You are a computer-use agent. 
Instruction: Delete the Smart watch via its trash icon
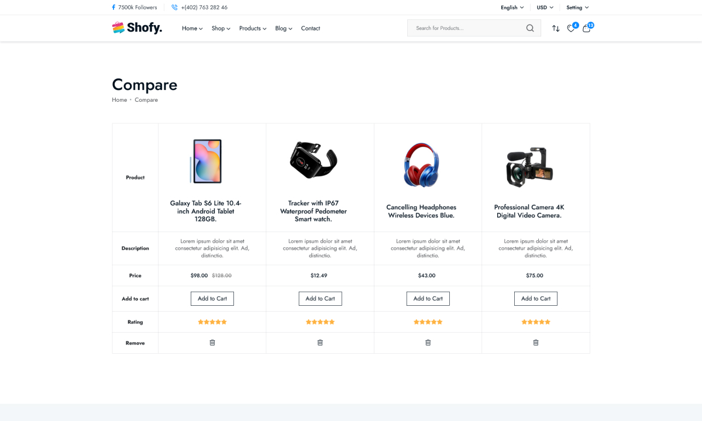coord(320,343)
